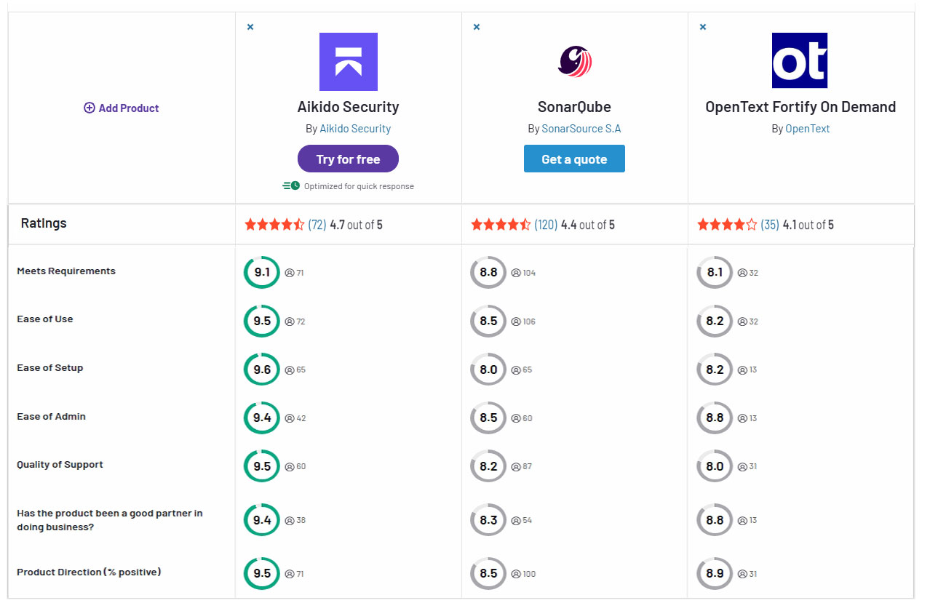Click the Add Product plus icon
This screenshot has width=930, height=611.
(90, 108)
